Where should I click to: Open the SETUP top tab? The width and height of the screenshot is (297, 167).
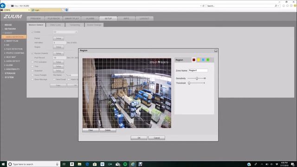108,19
